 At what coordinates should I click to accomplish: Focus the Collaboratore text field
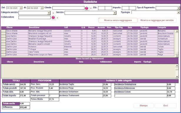(34, 18)
